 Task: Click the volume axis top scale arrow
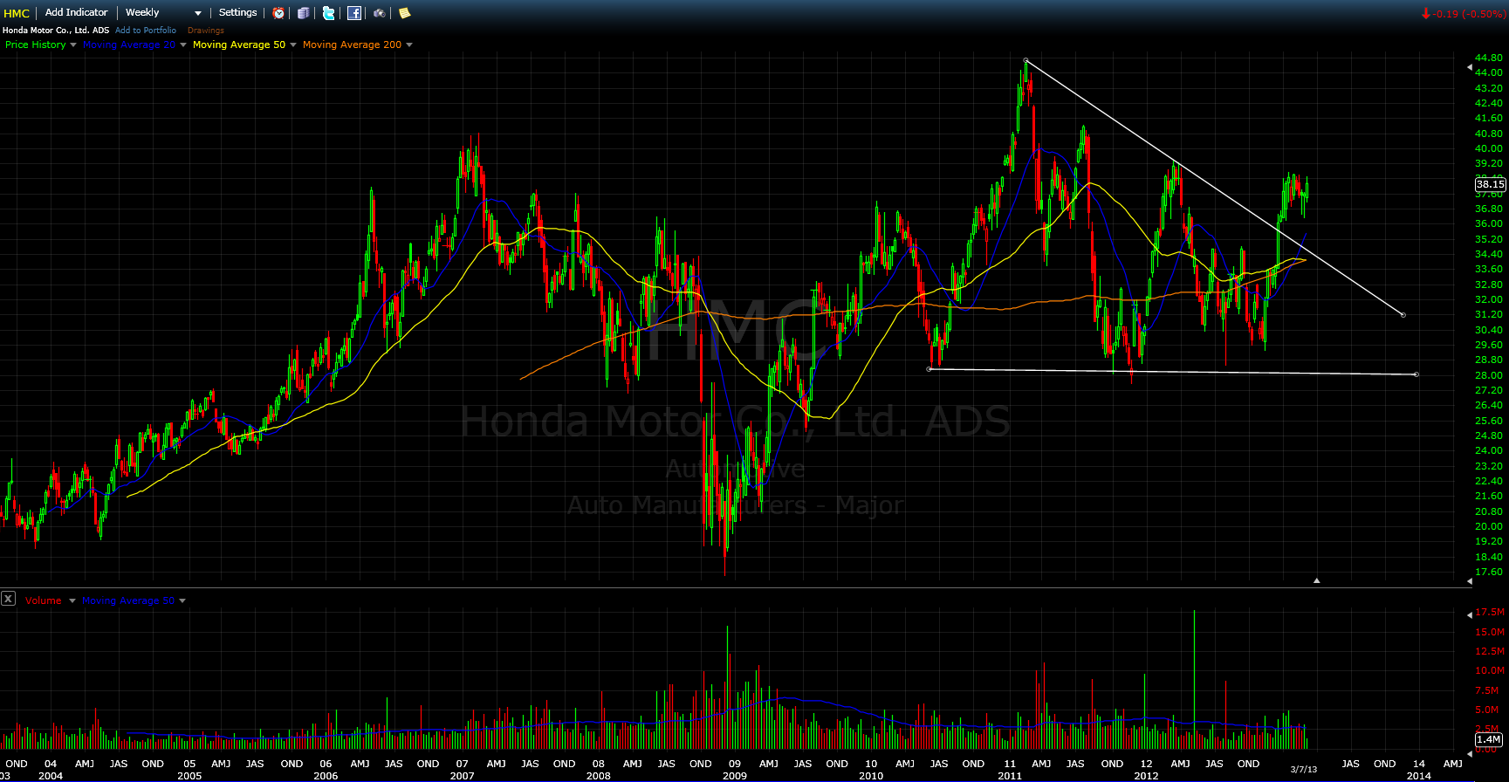click(1469, 615)
